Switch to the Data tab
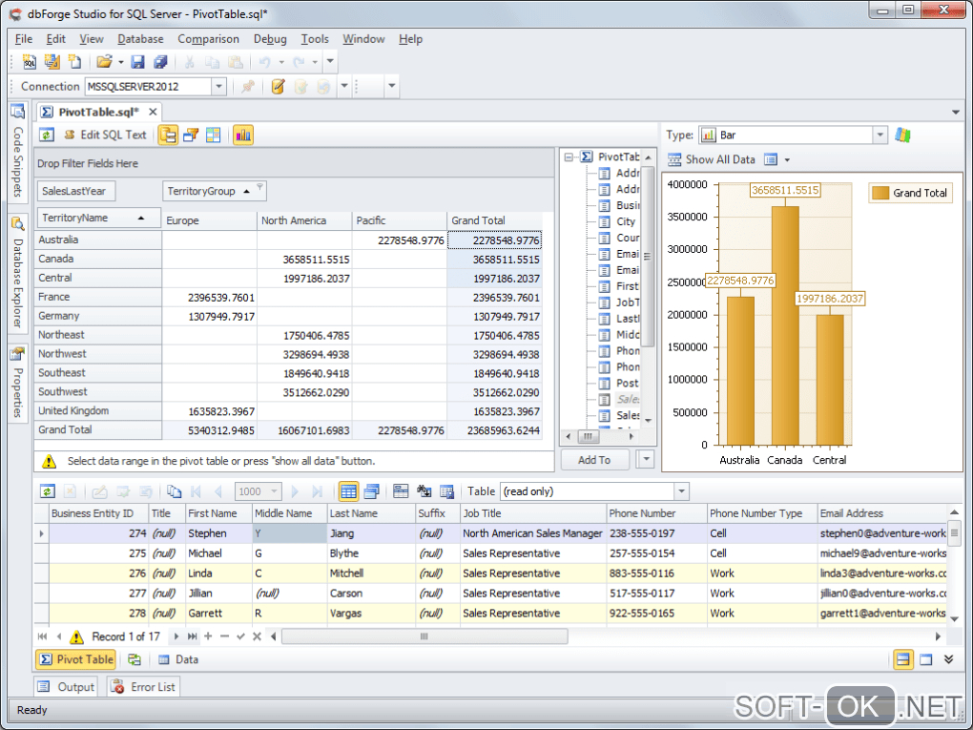This screenshot has height=730, width=973. 178,659
